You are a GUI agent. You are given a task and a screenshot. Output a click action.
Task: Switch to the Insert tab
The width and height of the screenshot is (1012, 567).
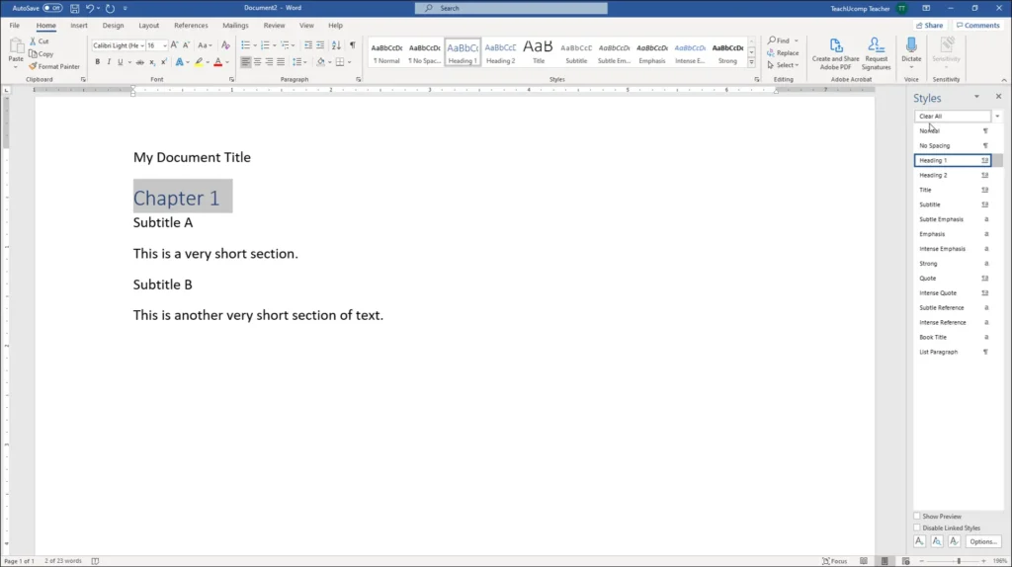point(79,26)
